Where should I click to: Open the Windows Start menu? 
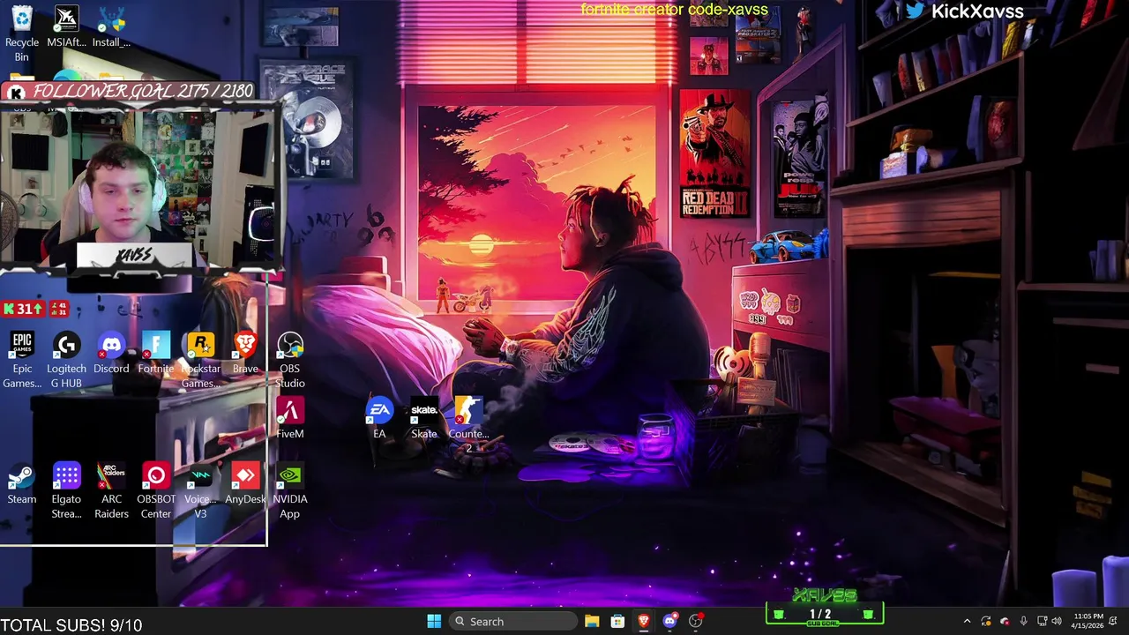pos(434,621)
